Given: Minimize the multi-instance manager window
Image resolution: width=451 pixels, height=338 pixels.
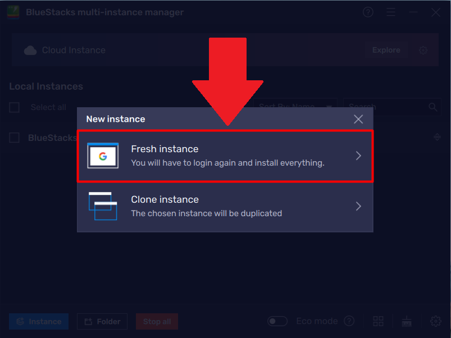Looking at the screenshot, I should [413, 12].
